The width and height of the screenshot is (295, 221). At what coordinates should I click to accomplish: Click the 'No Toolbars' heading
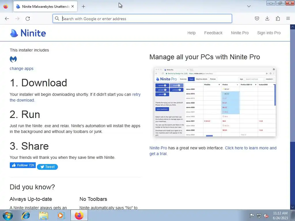[x=93, y=199]
